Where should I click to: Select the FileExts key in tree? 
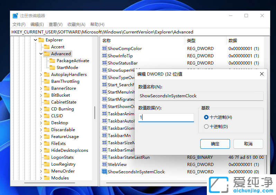point(58,144)
